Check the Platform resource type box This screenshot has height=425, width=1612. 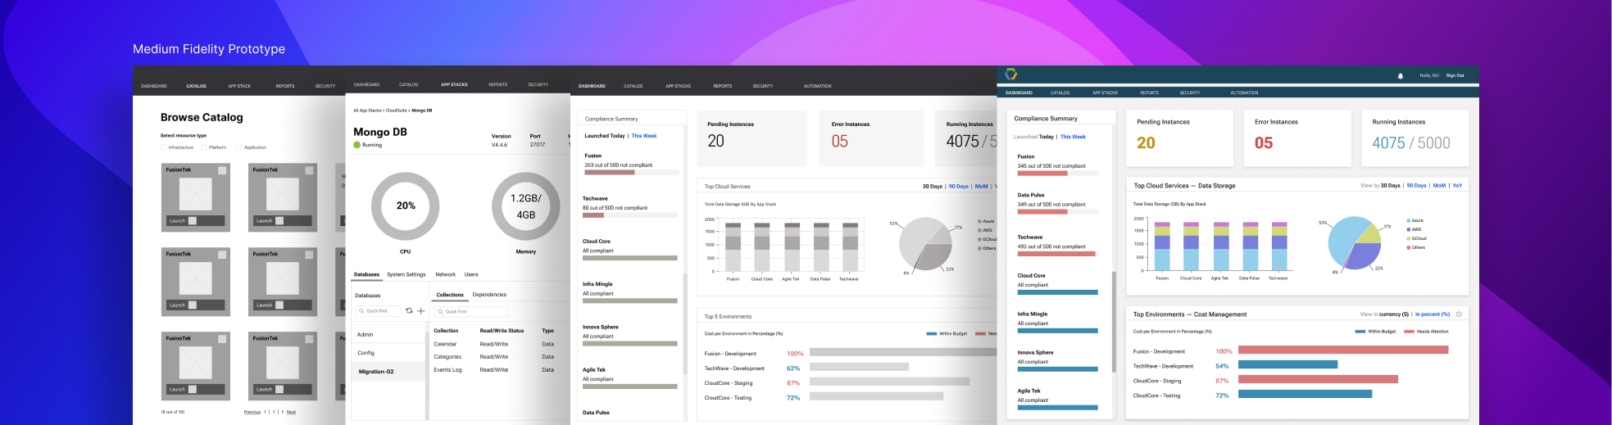tap(204, 147)
